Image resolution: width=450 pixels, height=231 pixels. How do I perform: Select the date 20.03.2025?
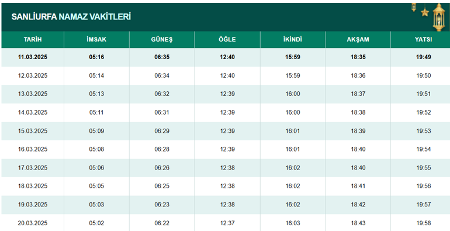[x=33, y=223]
